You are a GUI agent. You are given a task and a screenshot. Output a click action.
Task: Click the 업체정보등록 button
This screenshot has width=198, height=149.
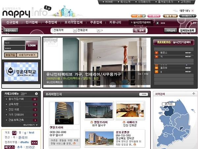coord(188,30)
